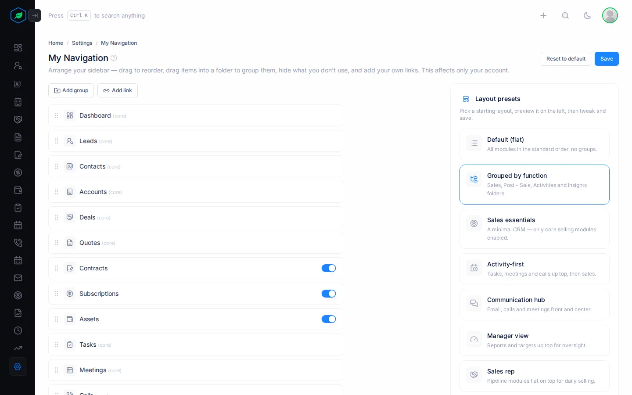This screenshot has width=632, height=395.
Task: Open Quotes document icon in sidebar
Action: tap(18, 137)
